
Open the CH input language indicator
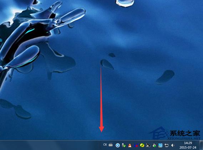[x=105, y=145]
